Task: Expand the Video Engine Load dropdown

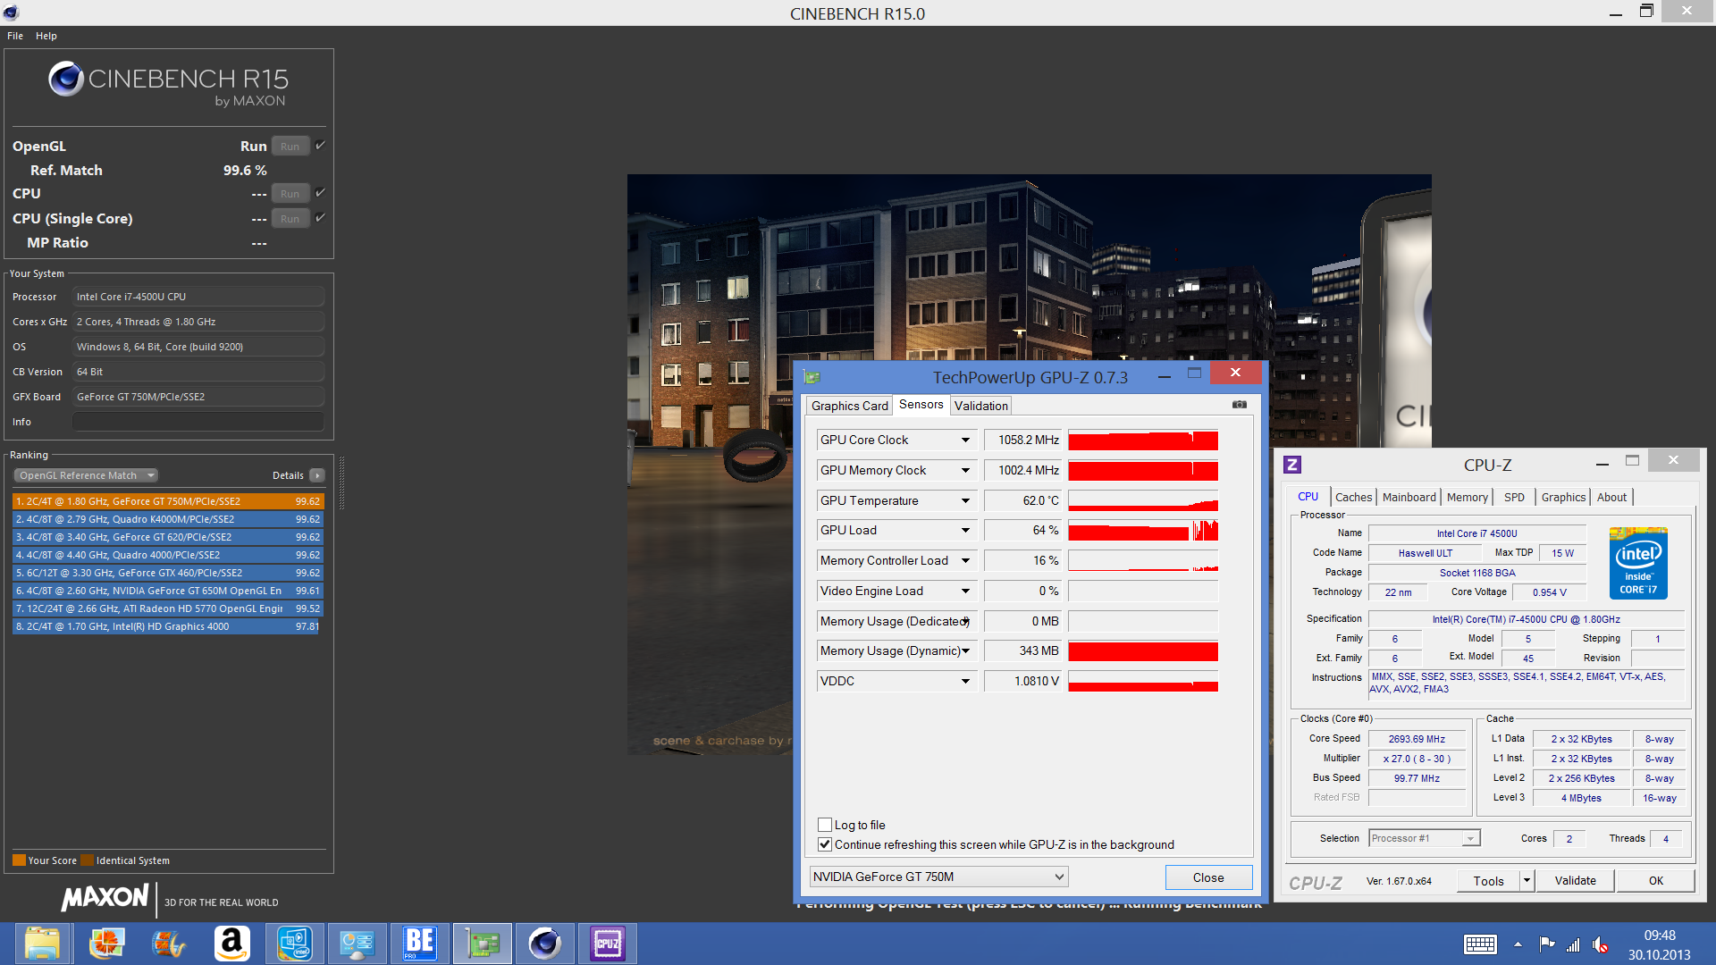Action: [x=965, y=592]
